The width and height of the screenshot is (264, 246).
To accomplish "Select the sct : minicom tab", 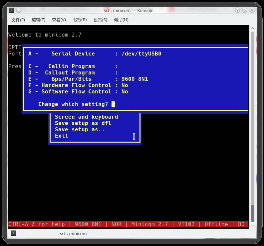I will tap(70, 233).
